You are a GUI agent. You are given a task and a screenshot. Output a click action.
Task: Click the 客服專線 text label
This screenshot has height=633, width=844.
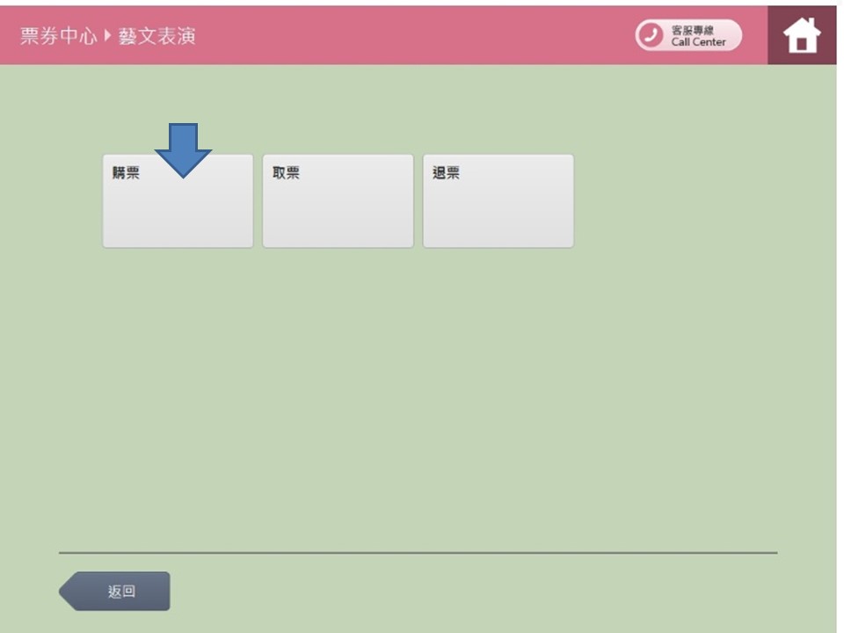click(x=693, y=30)
